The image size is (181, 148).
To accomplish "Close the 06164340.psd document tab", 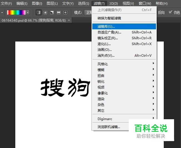I will click(x=69, y=20).
